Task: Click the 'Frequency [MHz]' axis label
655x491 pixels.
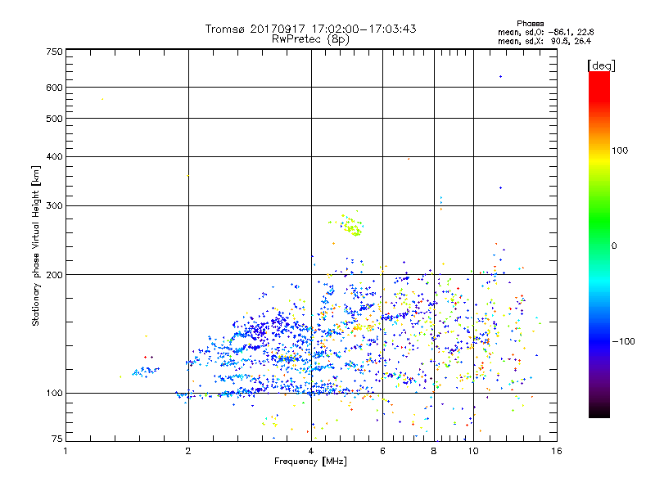Action: (x=310, y=462)
